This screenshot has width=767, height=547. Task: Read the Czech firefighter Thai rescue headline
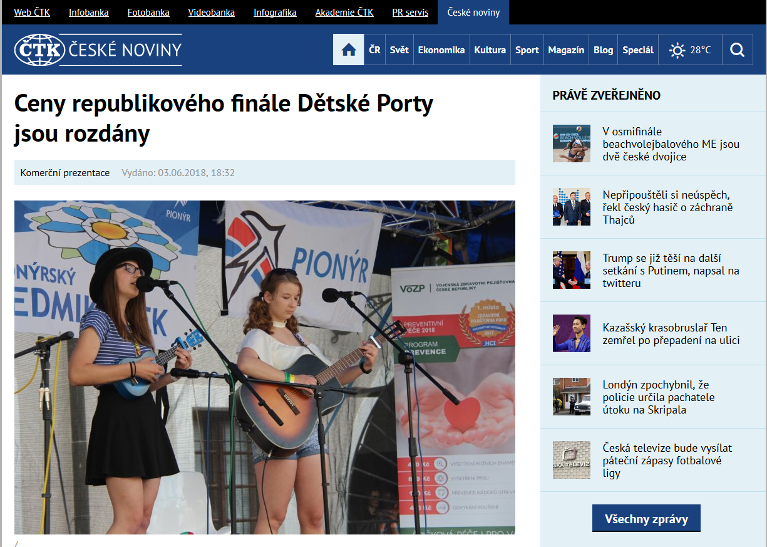(667, 207)
